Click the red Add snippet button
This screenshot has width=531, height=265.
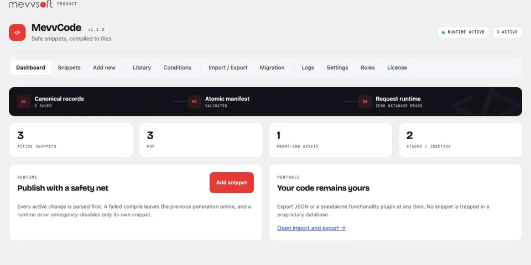coord(232,183)
